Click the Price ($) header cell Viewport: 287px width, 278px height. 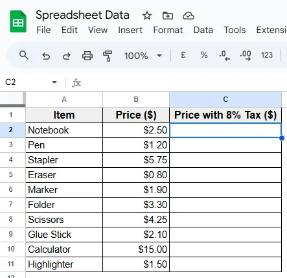pyautogui.click(x=136, y=115)
